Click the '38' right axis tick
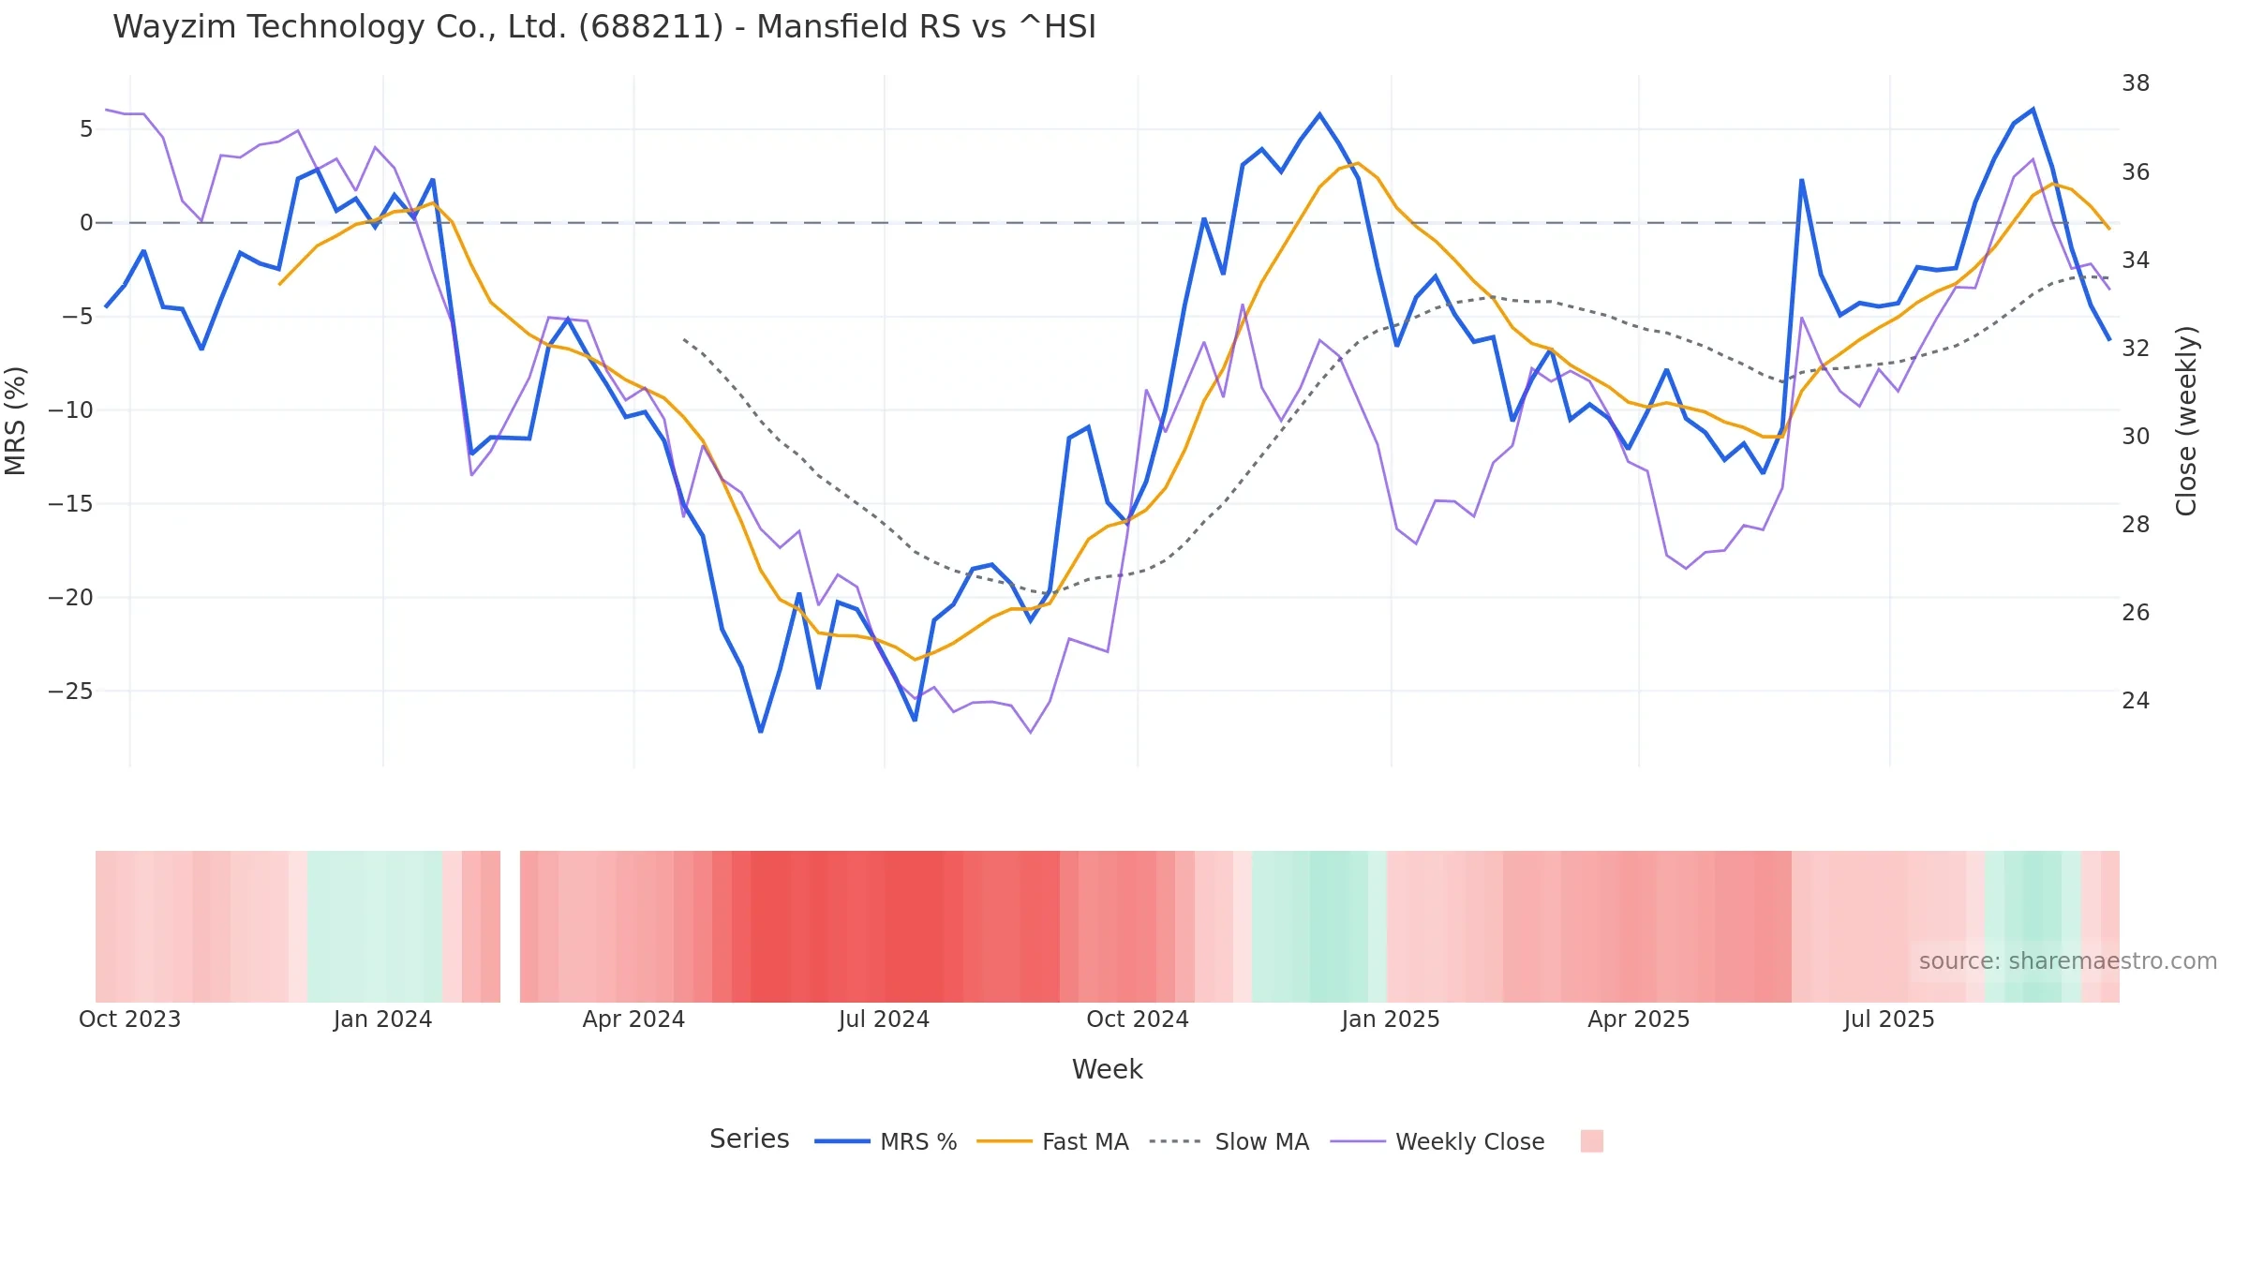Screen dimensions: 2249x1265 (2136, 83)
